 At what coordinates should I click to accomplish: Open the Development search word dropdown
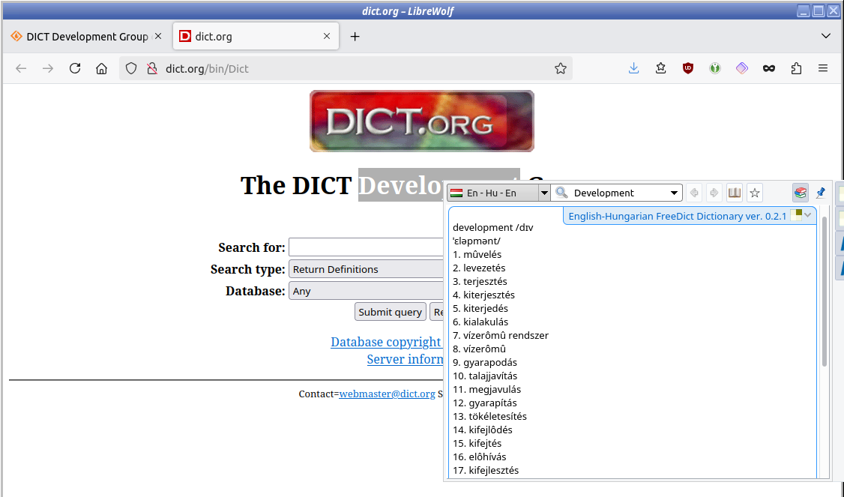pos(675,193)
